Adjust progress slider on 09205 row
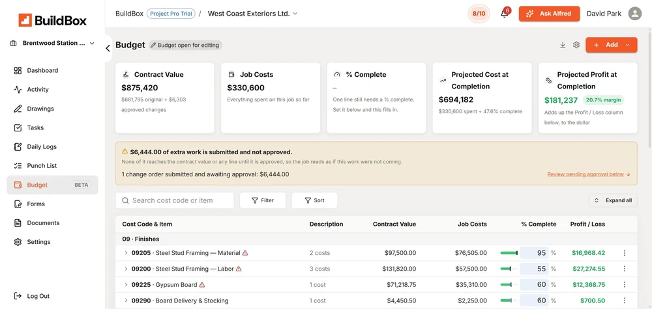The image size is (652, 309). coord(509,253)
